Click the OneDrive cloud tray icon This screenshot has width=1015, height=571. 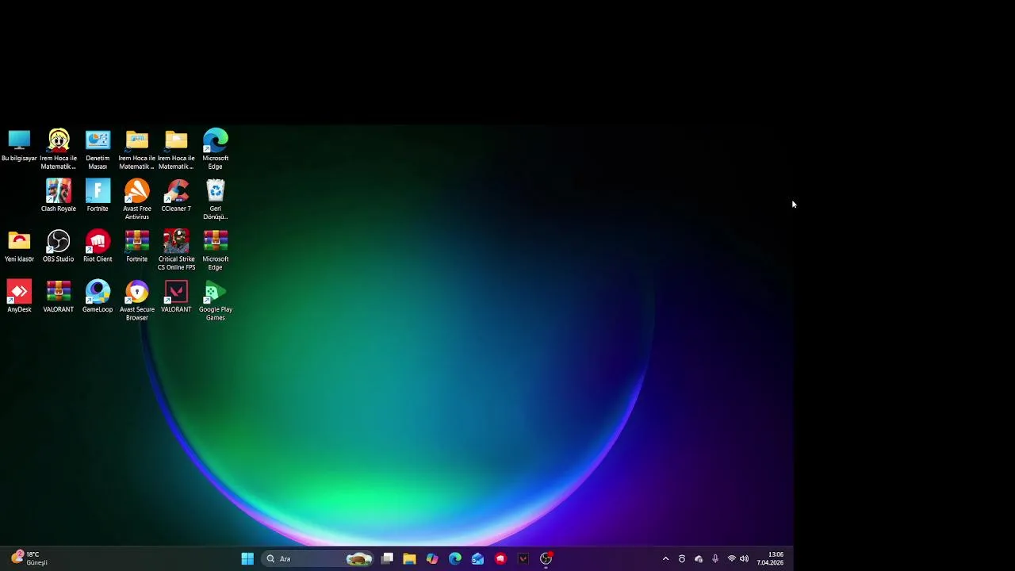699,559
